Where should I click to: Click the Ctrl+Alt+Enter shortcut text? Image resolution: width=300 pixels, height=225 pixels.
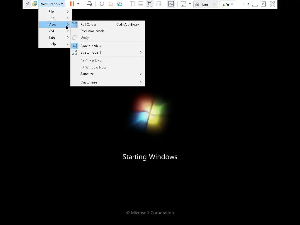128,25
